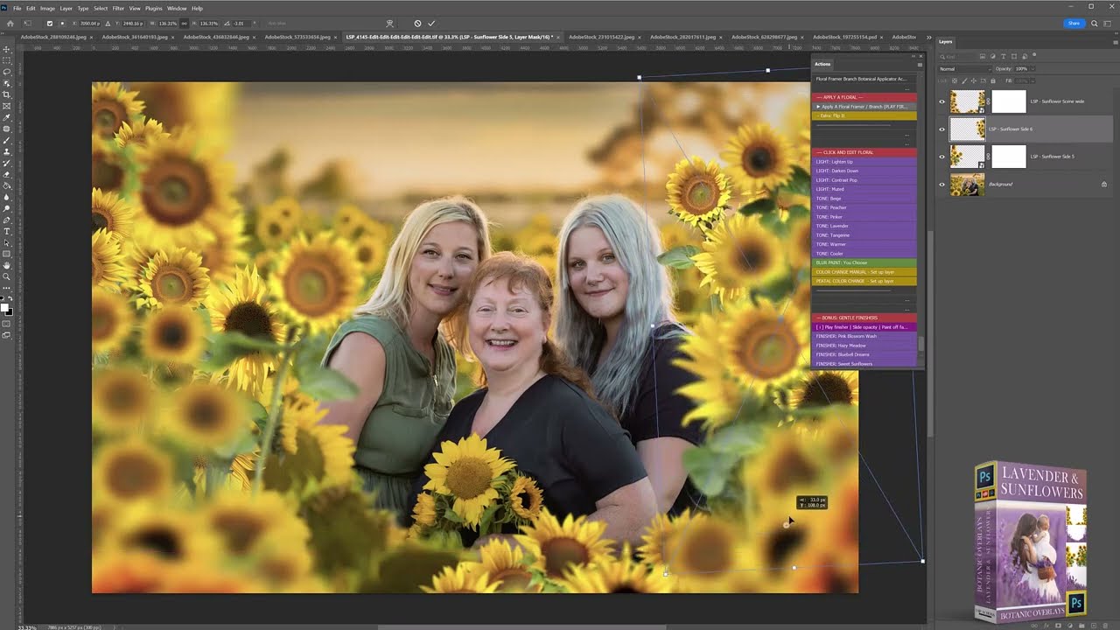
Task: Toggle visibility of LSP - Sunflower Scene wide layer
Action: [942, 101]
